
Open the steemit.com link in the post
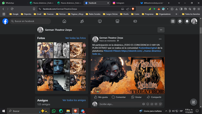(x=141, y=51)
